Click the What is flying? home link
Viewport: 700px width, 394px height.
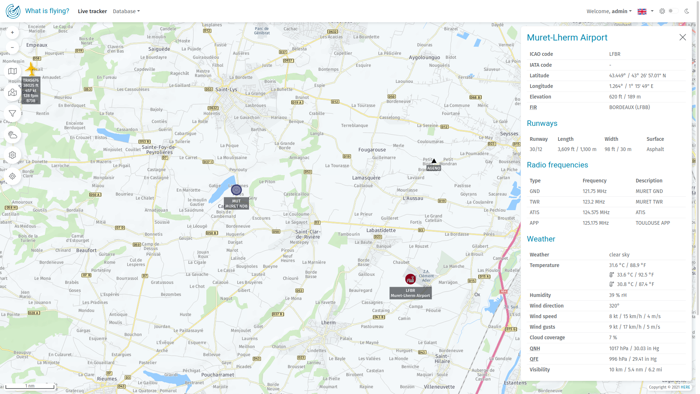(x=47, y=11)
